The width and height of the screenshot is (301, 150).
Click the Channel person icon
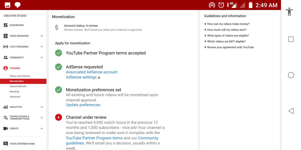tap(6, 68)
